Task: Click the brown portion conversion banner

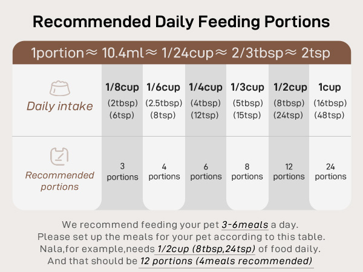Action: pos(181,53)
